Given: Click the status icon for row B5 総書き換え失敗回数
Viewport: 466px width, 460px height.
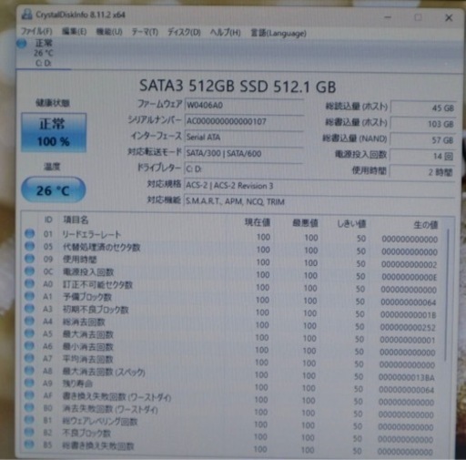Looking at the screenshot, I should (29, 445).
